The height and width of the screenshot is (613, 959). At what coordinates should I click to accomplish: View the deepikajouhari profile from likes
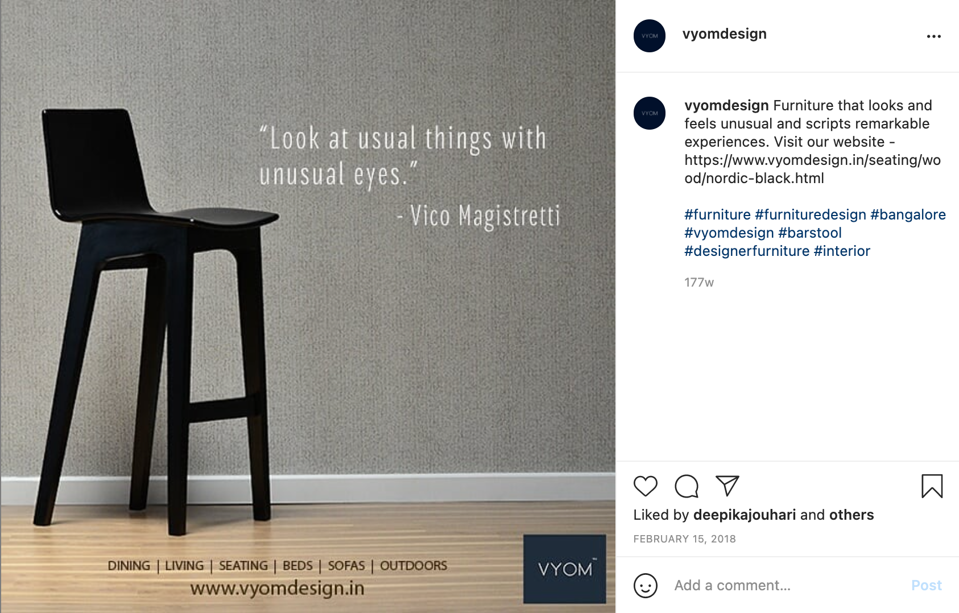click(744, 515)
